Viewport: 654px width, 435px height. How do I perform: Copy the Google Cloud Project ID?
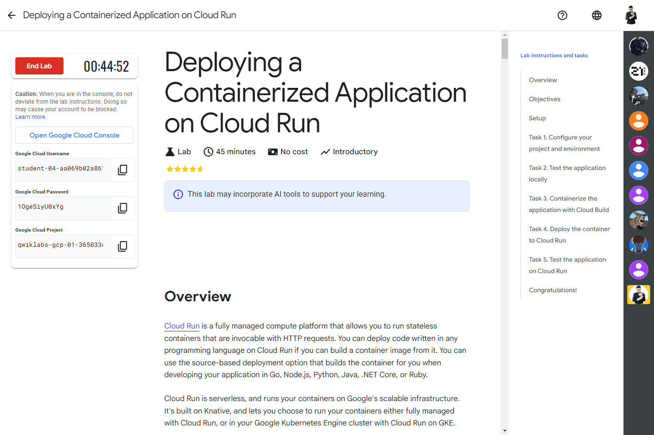(x=123, y=246)
